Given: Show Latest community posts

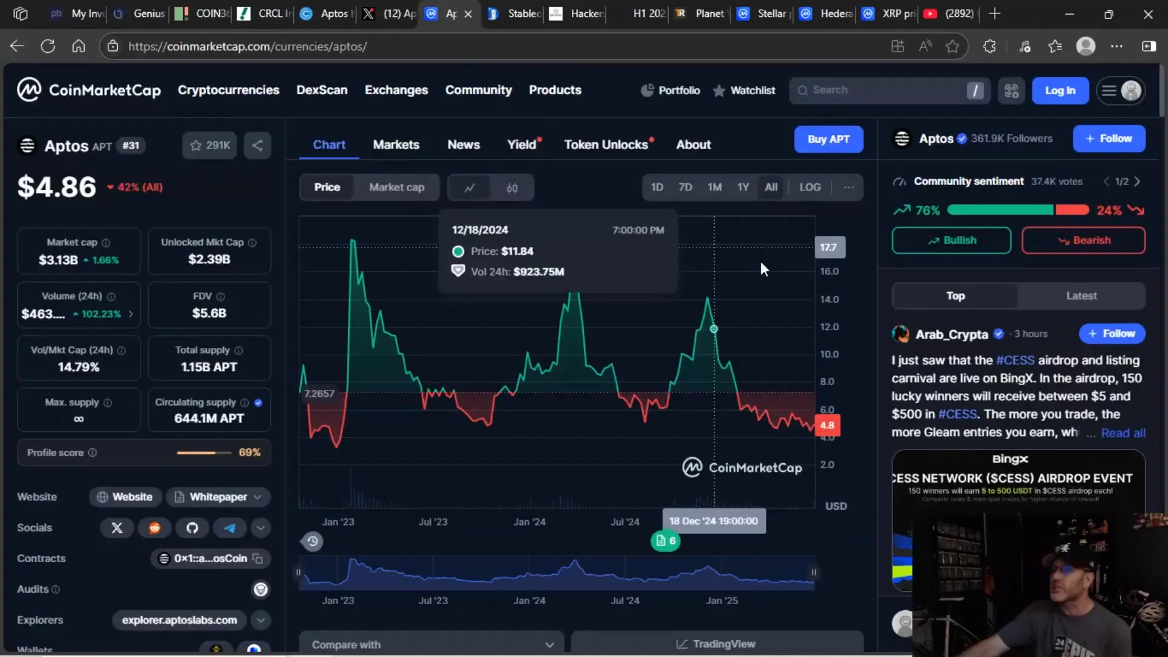Looking at the screenshot, I should tap(1081, 296).
